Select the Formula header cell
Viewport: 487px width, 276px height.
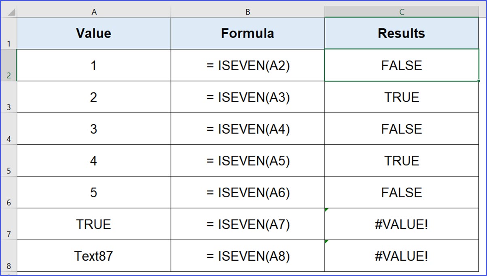pos(247,33)
